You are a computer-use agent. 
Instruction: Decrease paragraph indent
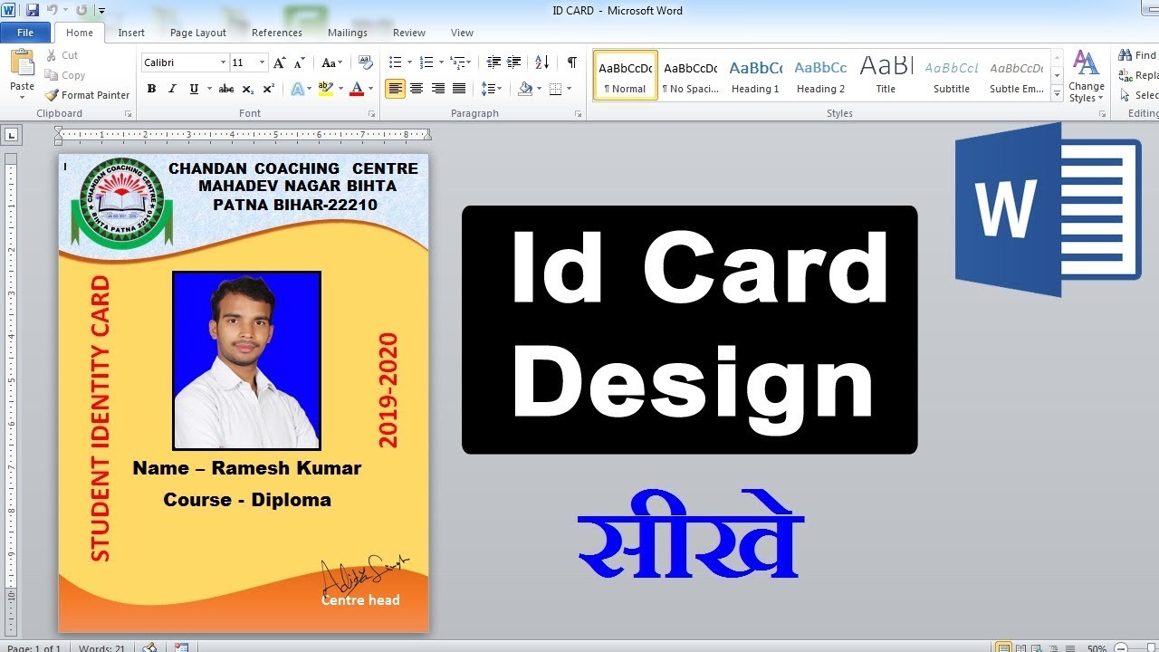click(493, 62)
